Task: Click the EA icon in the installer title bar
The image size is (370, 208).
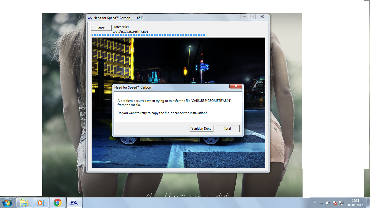Action: coord(90,18)
